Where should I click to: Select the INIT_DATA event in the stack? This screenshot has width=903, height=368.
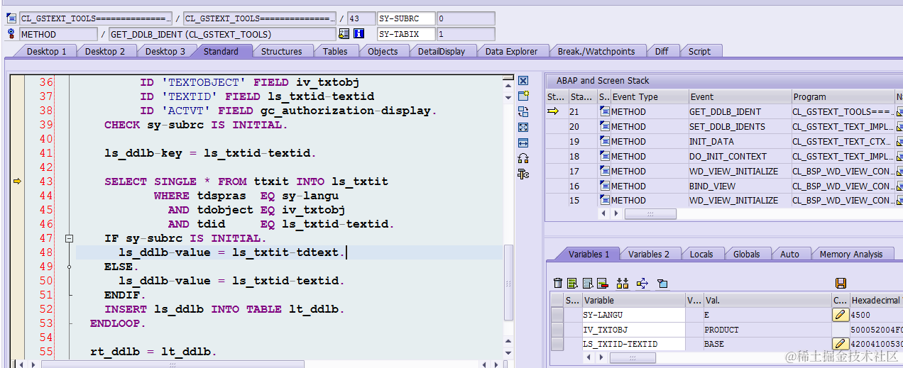(739, 141)
